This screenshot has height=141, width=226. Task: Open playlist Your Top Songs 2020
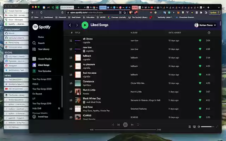pyautogui.click(x=42, y=89)
